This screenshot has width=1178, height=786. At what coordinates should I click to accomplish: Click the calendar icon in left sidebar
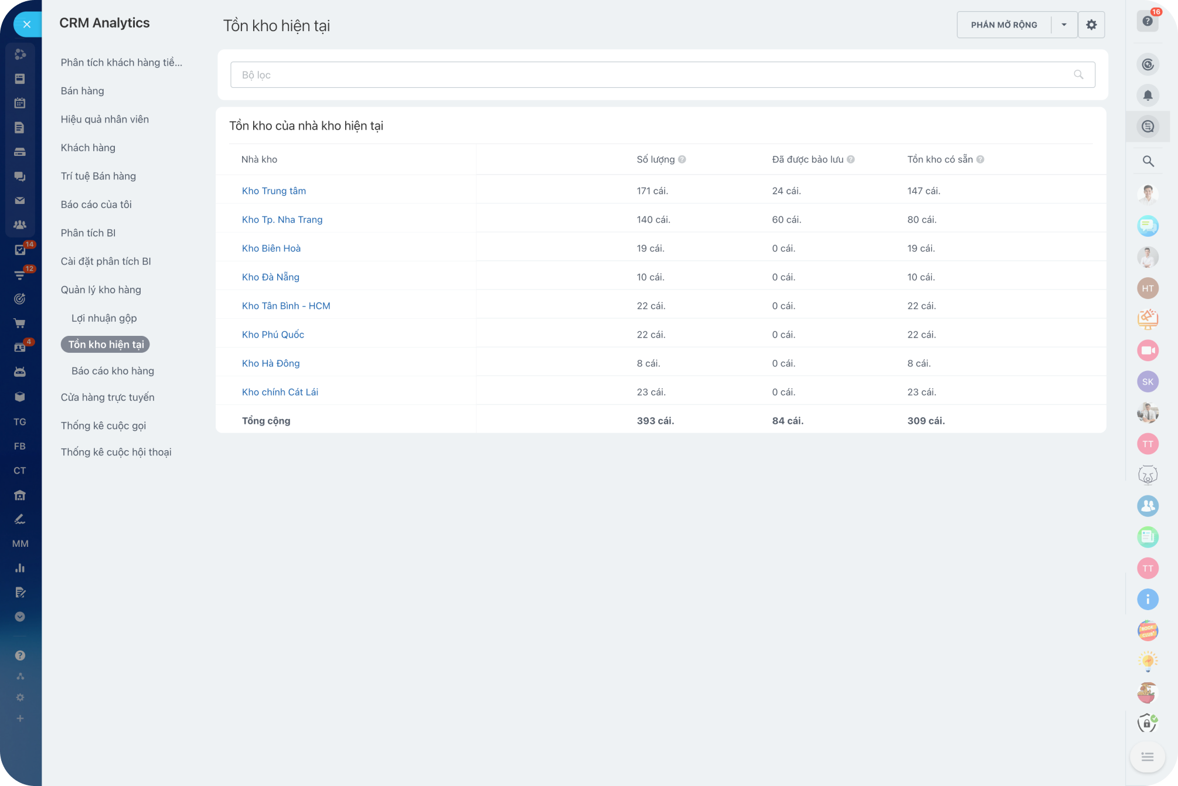(19, 103)
